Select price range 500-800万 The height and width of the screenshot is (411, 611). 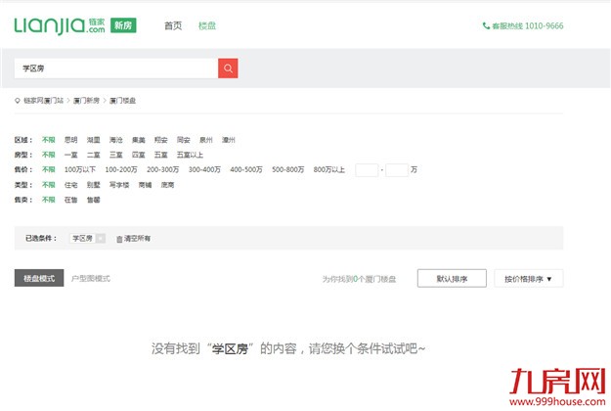click(288, 169)
